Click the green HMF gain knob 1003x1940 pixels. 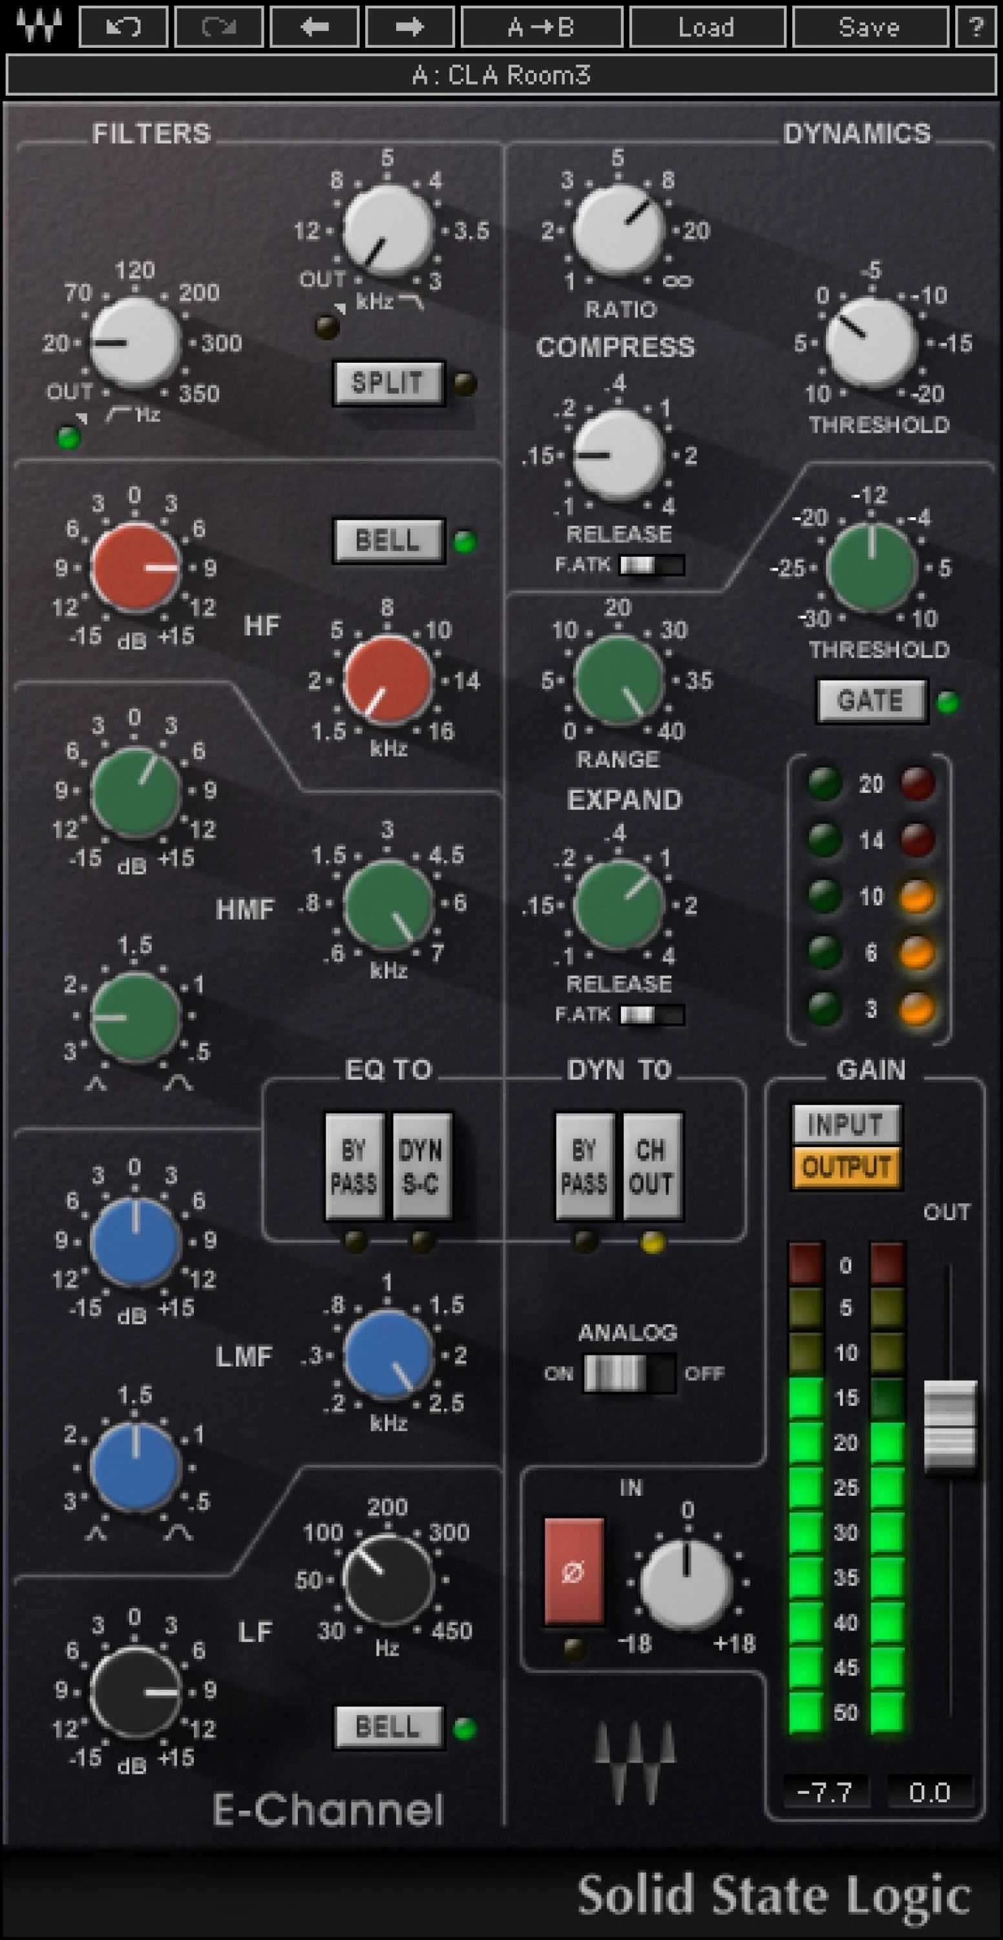coord(136,791)
